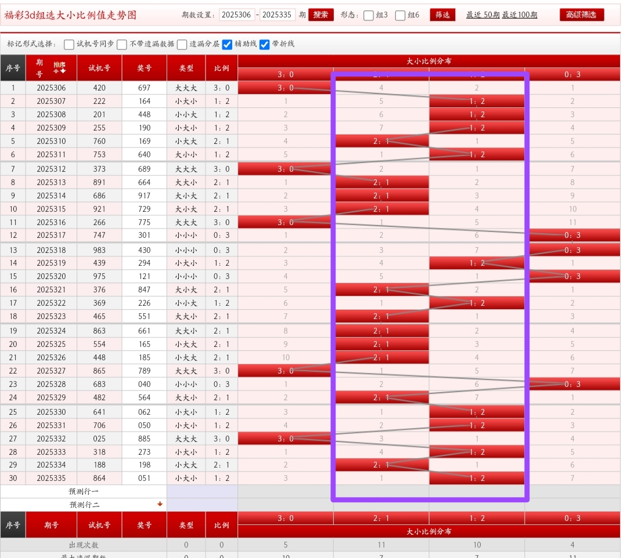Tick the 组3 form checkbox
The height and width of the screenshot is (558, 627).
pyautogui.click(x=369, y=16)
